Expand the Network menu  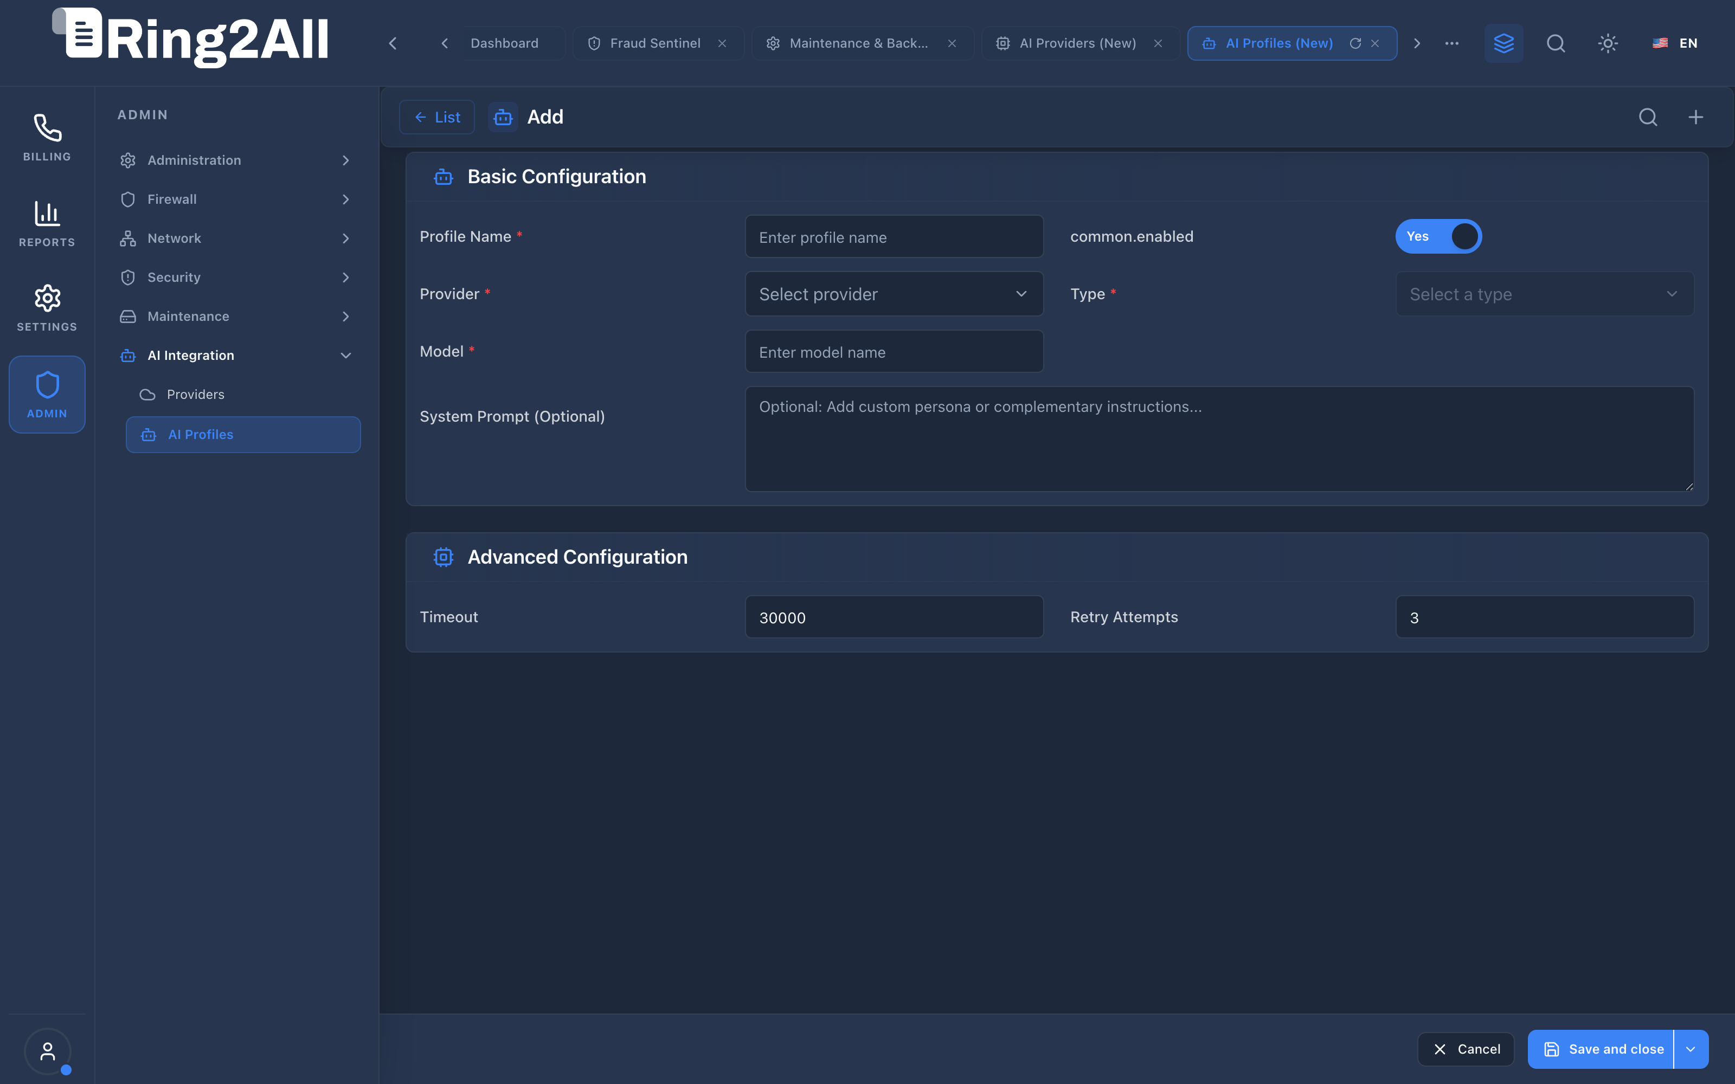236,238
